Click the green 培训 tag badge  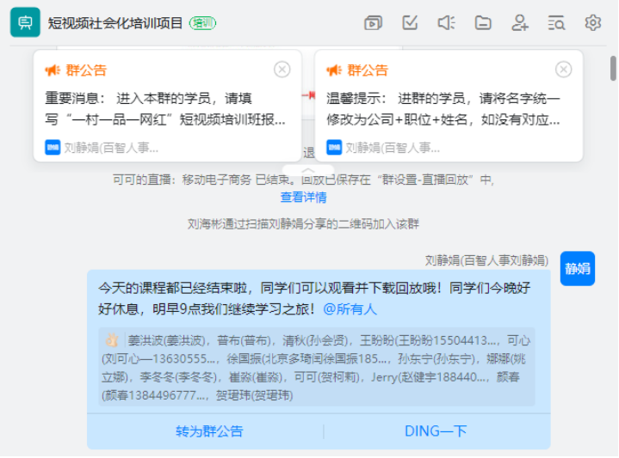click(202, 23)
